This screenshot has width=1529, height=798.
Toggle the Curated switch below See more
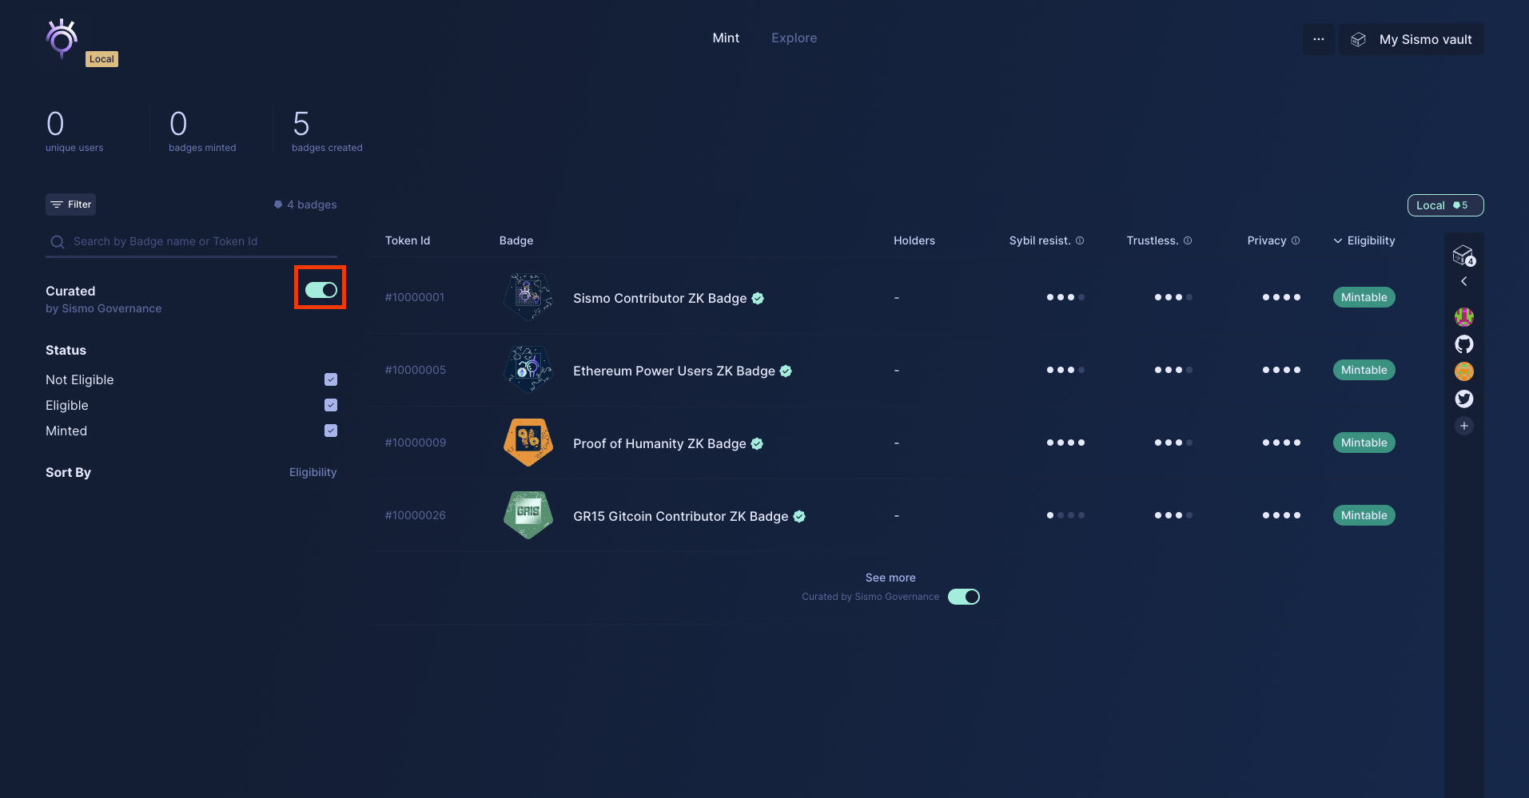964,597
